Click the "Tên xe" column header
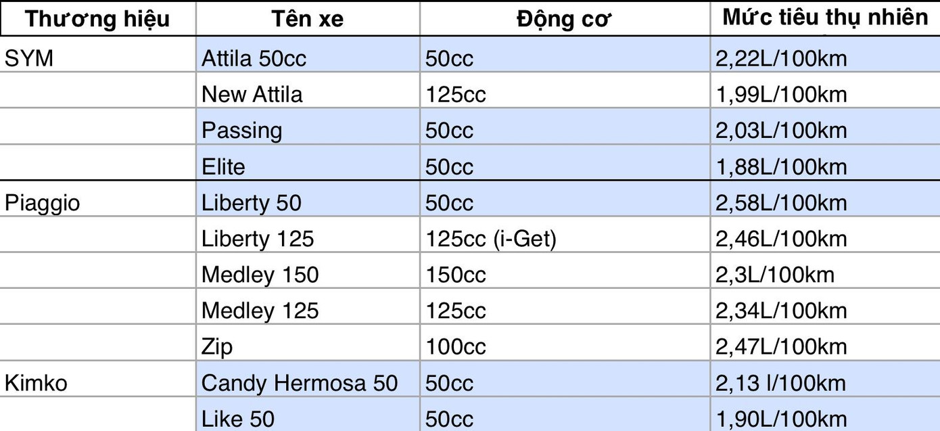This screenshot has width=940, height=431. pos(307,18)
